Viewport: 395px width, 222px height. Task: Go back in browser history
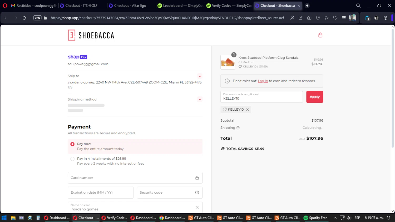(x=5, y=18)
